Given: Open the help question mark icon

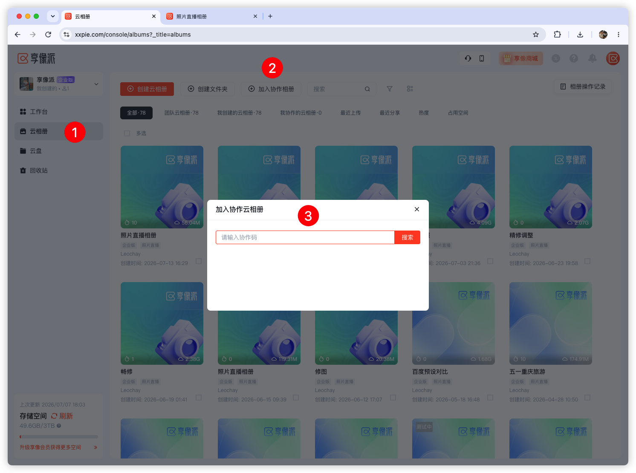Looking at the screenshot, I should coord(574,58).
